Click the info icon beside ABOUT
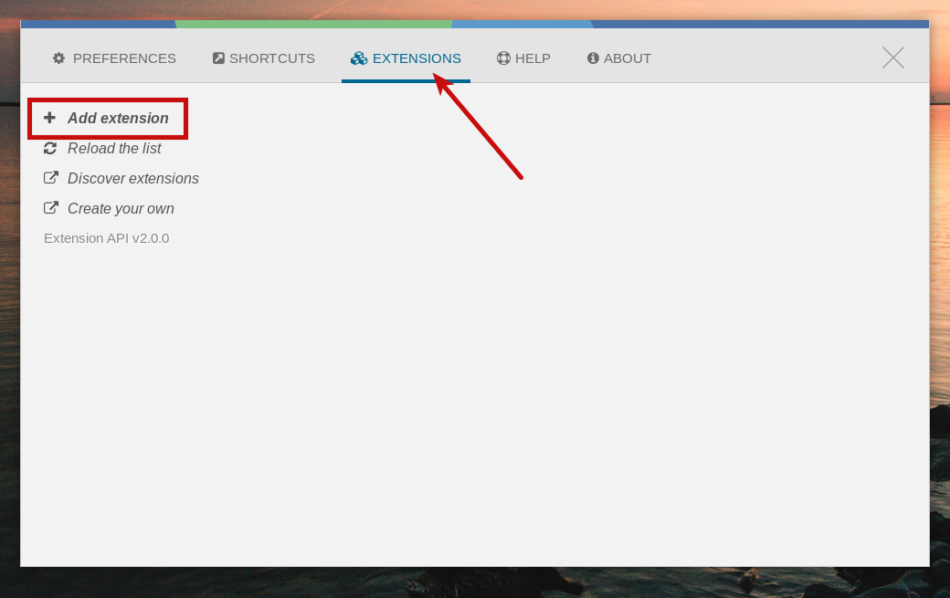The height and width of the screenshot is (598, 950). pos(593,58)
